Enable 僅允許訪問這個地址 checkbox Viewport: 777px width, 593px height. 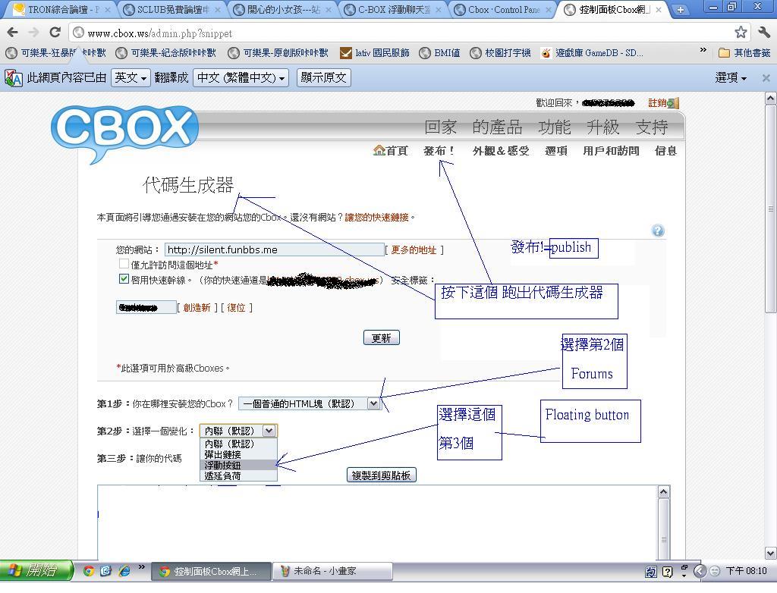[124, 264]
